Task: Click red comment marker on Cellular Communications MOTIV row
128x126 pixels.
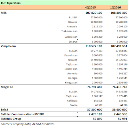Action: 77,112
